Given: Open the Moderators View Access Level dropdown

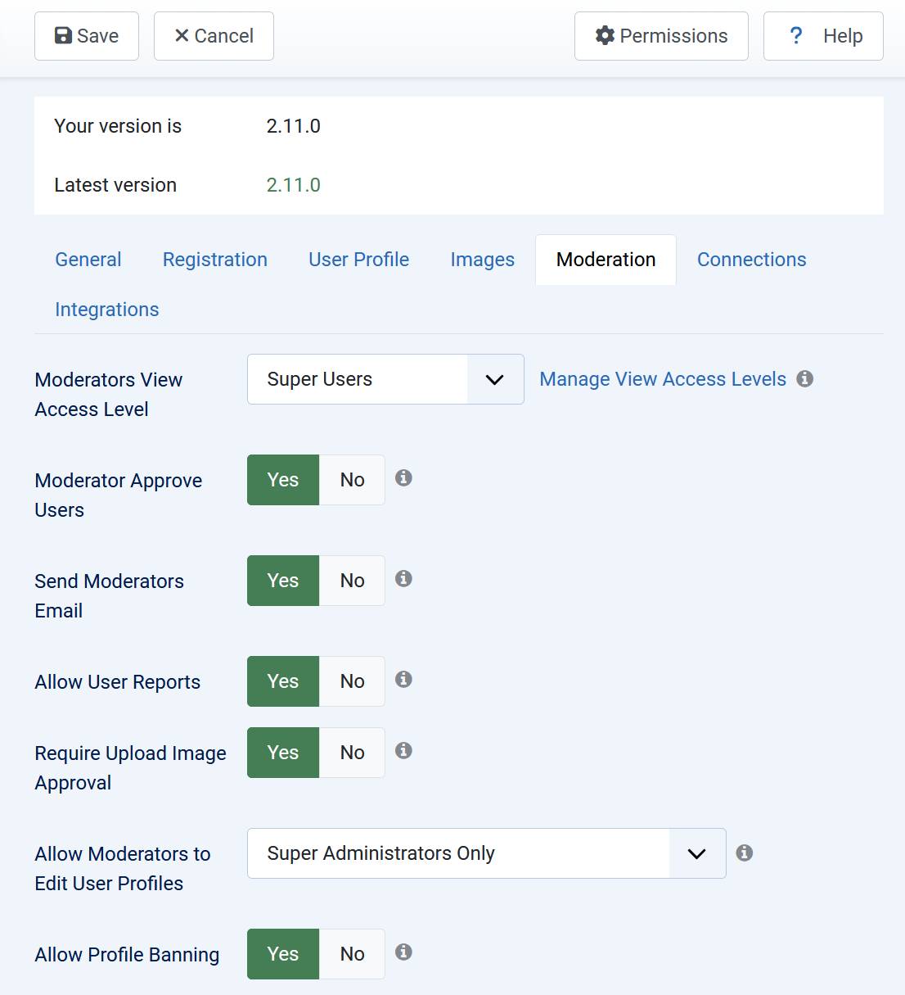Looking at the screenshot, I should tap(385, 379).
